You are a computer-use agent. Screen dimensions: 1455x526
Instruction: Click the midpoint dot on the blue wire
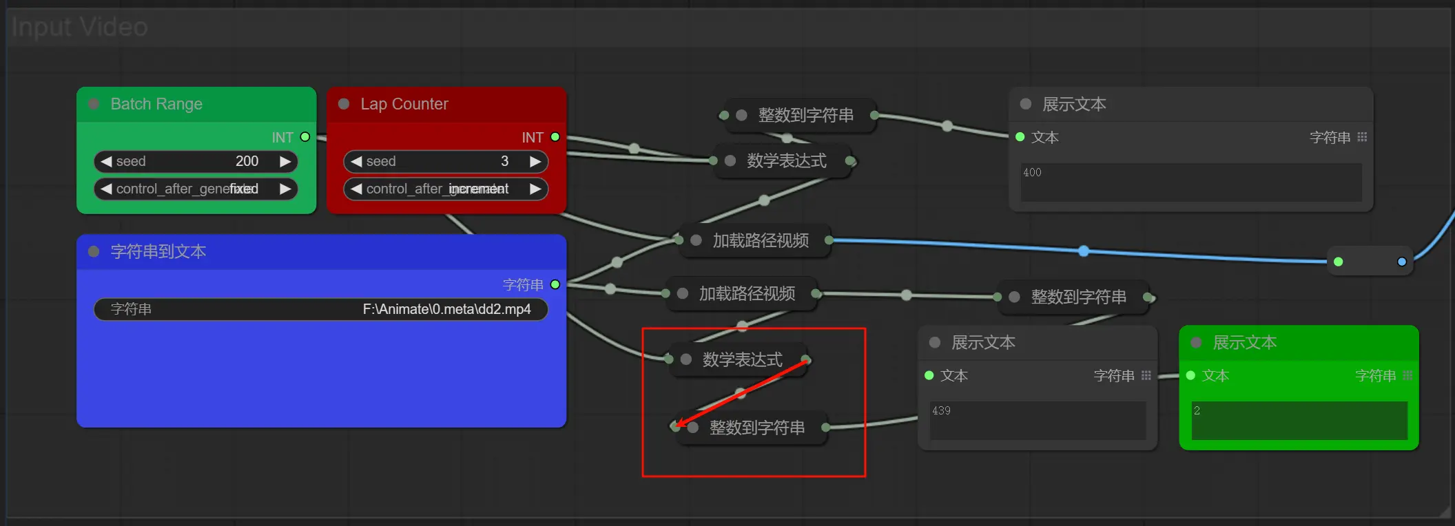tap(1084, 251)
